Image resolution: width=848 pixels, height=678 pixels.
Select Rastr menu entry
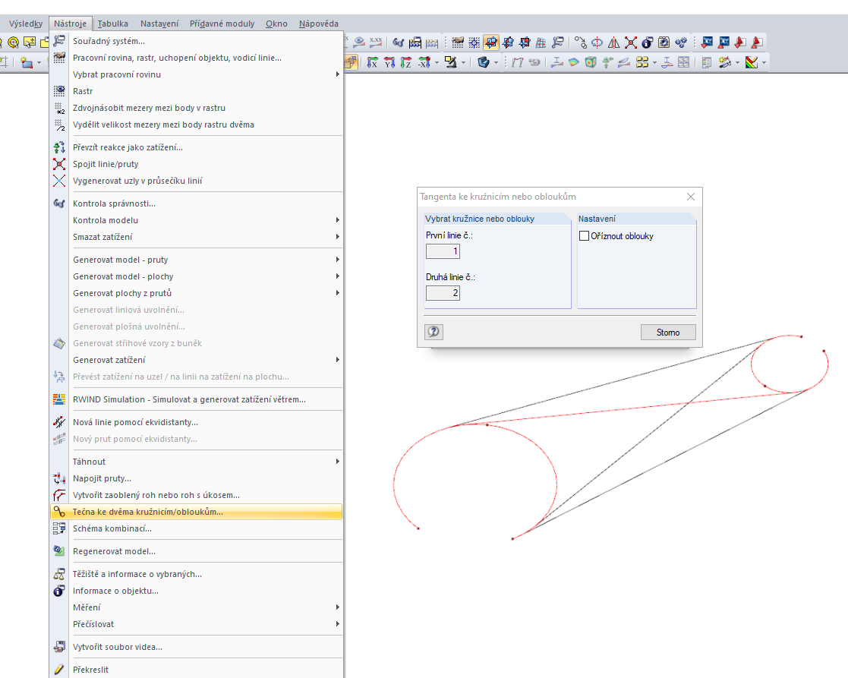click(197, 91)
